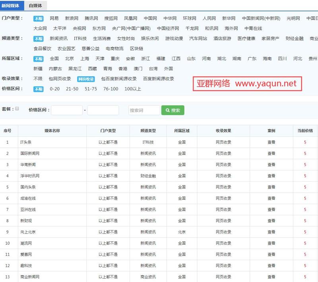Click the minimum price input field

(x=67, y=110)
